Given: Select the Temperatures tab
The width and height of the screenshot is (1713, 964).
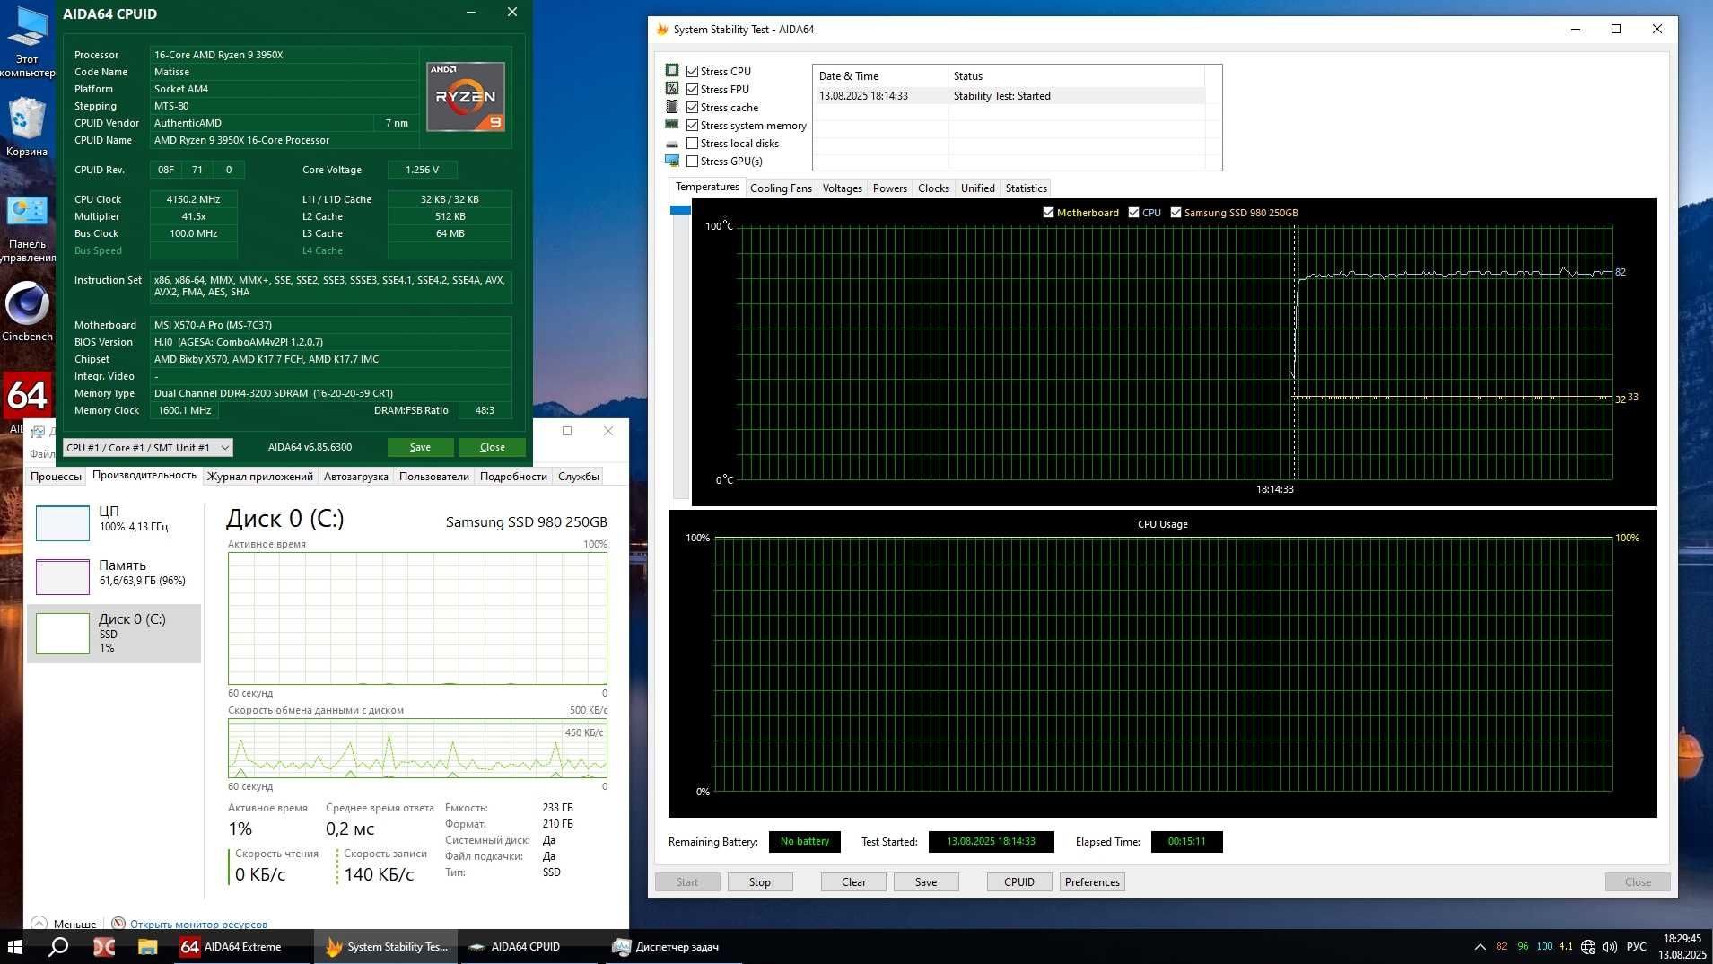Looking at the screenshot, I should [707, 187].
